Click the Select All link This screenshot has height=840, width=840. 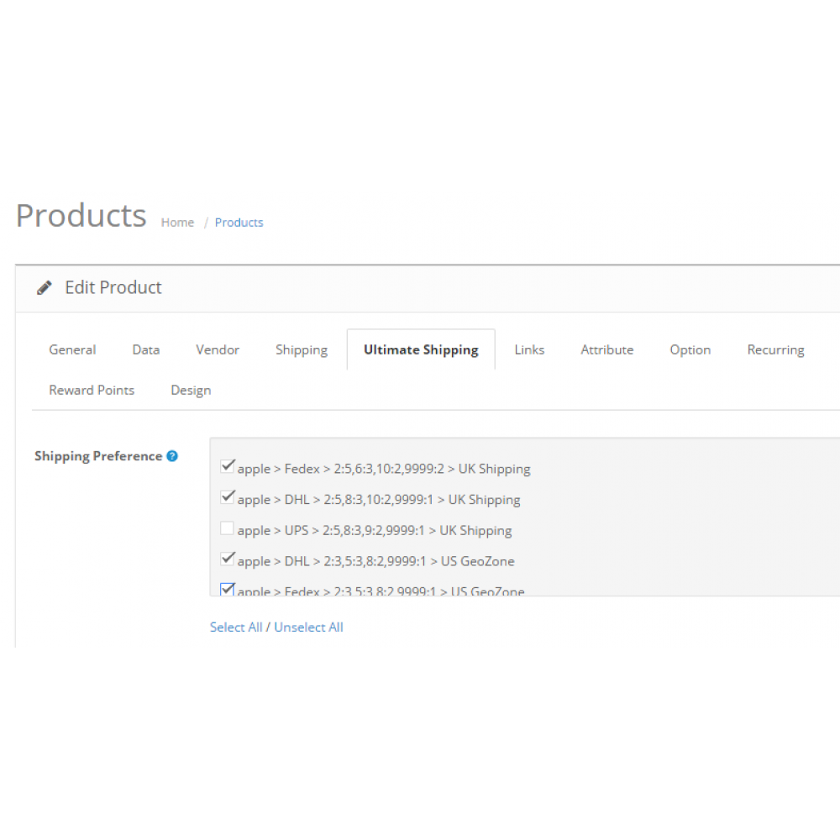click(235, 627)
